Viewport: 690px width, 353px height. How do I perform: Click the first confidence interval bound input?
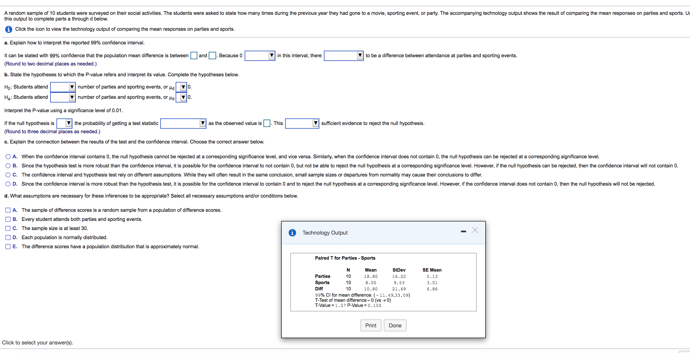pyautogui.click(x=194, y=56)
